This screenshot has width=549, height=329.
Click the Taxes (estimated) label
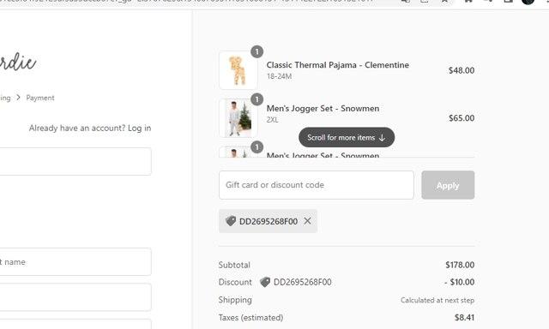250,318
